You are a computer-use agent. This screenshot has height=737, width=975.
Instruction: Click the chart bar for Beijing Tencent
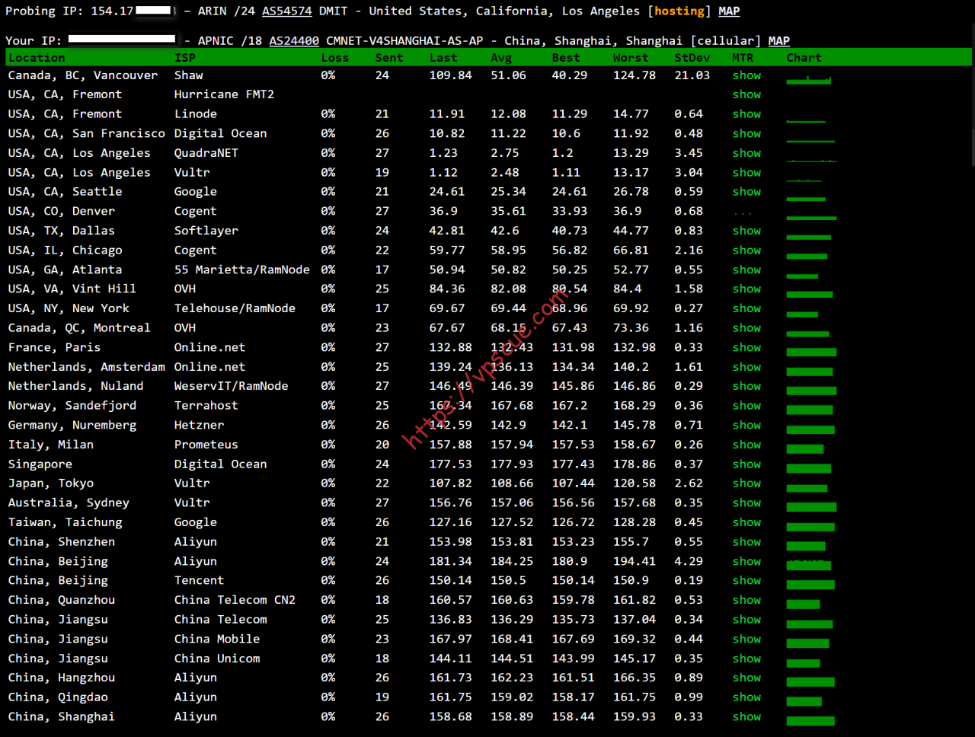tap(810, 585)
